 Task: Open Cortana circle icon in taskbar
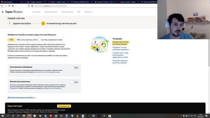tap(13, 116)
